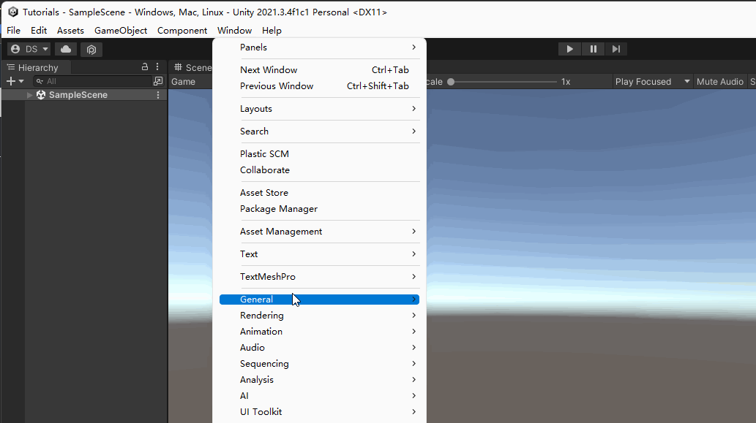This screenshot has width=756, height=423.
Task: Expand the Analysis submenu
Action: pyautogui.click(x=319, y=380)
